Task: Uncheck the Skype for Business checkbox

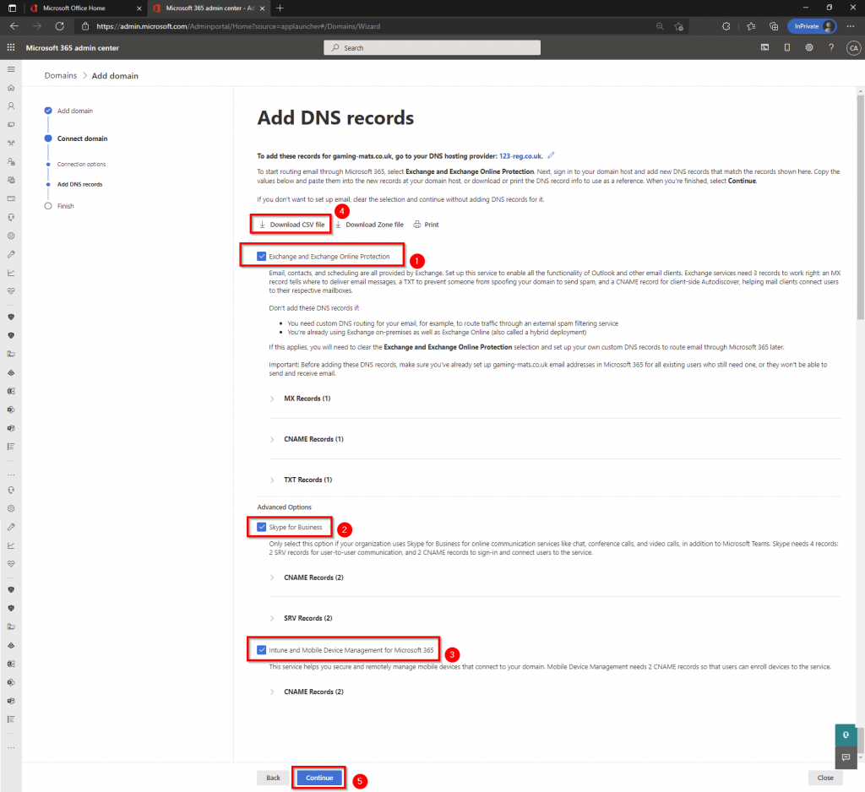Action: point(262,527)
